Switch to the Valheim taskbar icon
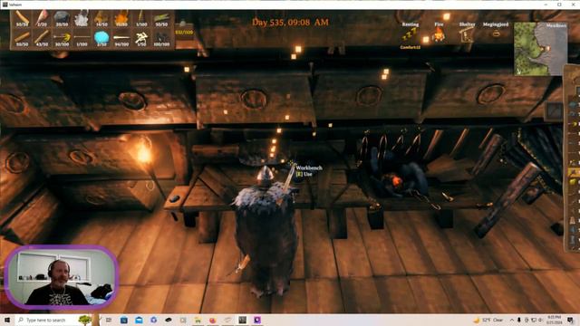580x326 pixels. pos(242,320)
